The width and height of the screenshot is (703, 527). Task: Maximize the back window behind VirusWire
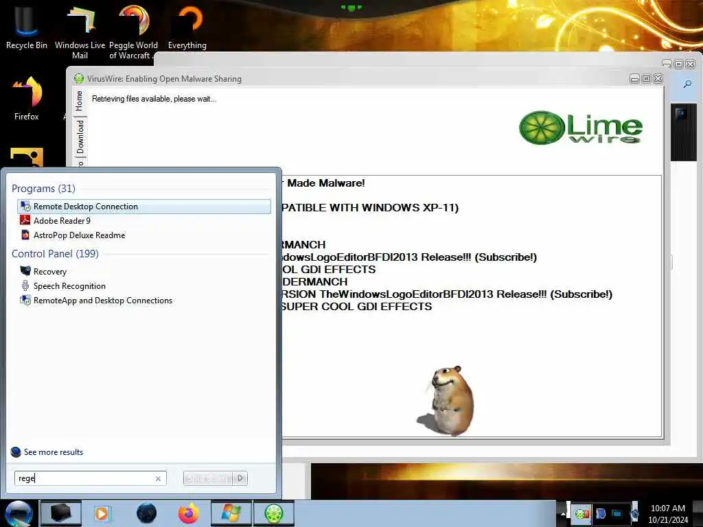click(678, 64)
